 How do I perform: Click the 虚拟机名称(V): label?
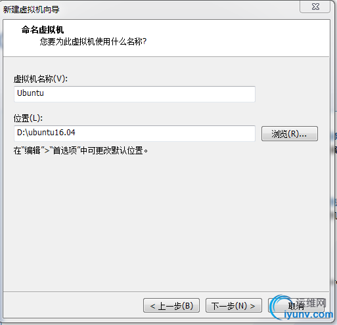coord(41,79)
